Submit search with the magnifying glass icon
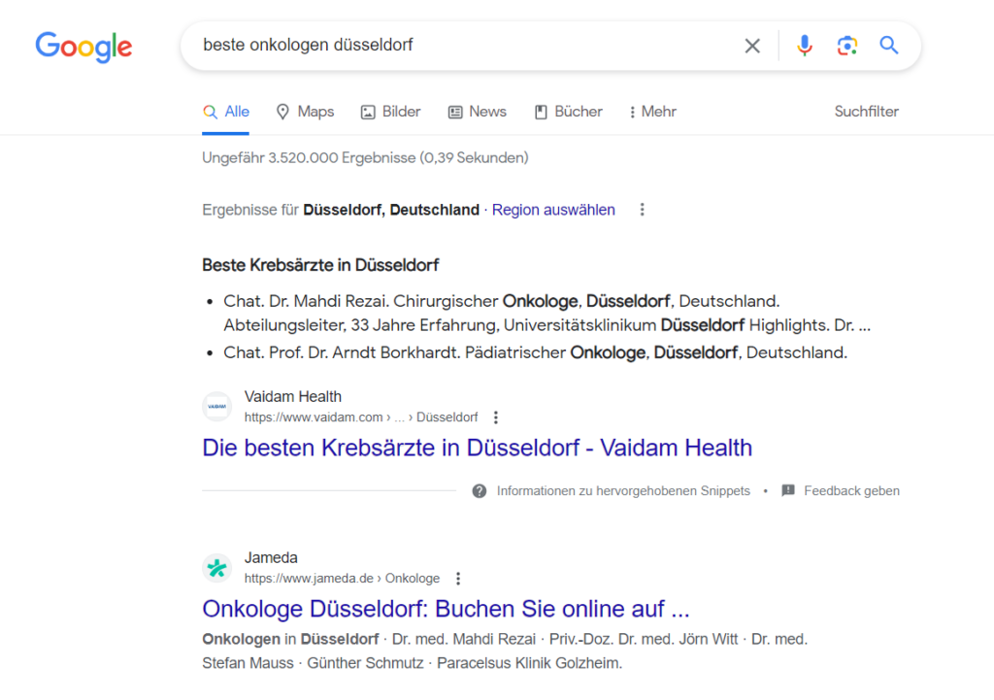The width and height of the screenshot is (994, 700). pos(889,45)
